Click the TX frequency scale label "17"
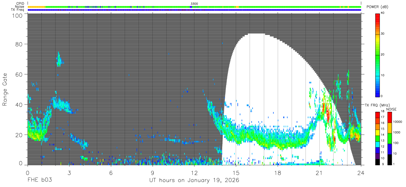The height and width of the screenshot is (187, 406). coord(383,117)
